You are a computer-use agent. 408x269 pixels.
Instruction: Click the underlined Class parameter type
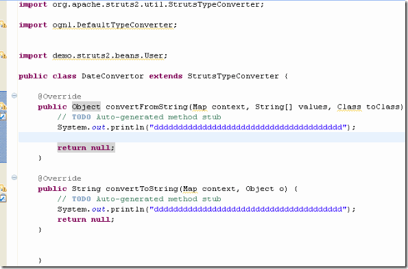[x=349, y=107]
